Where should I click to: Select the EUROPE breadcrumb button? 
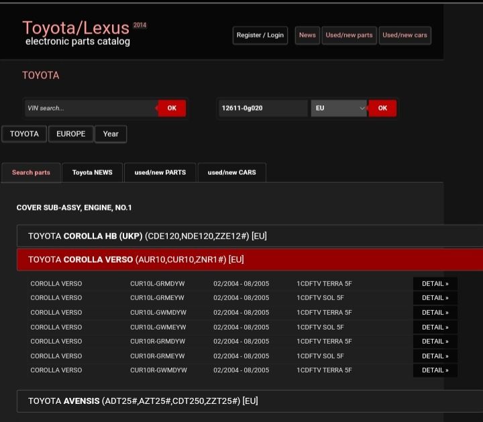(71, 134)
